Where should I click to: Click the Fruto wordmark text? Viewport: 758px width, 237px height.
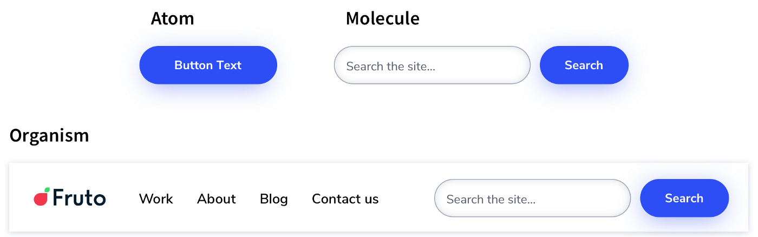click(80, 198)
